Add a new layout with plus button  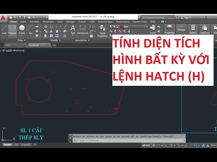click(x=35, y=144)
